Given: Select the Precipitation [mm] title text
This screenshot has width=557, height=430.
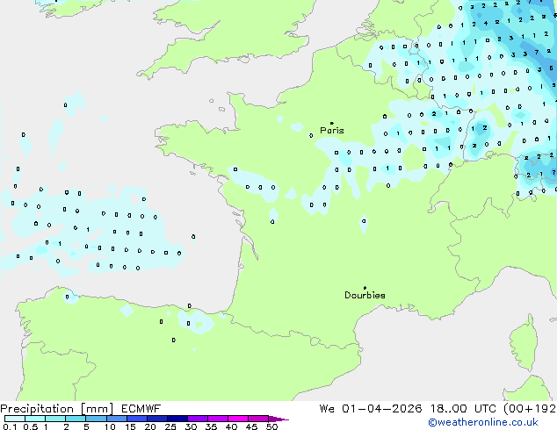Looking at the screenshot, I should point(57,409).
